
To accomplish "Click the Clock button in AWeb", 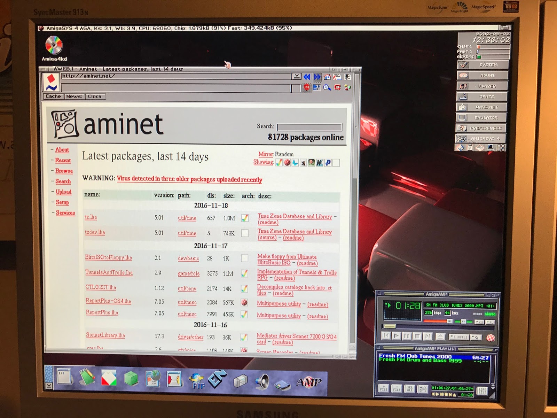I will pyautogui.click(x=95, y=96).
